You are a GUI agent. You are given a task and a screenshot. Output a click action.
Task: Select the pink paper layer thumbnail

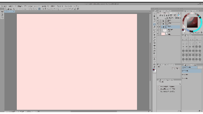tap(163, 34)
